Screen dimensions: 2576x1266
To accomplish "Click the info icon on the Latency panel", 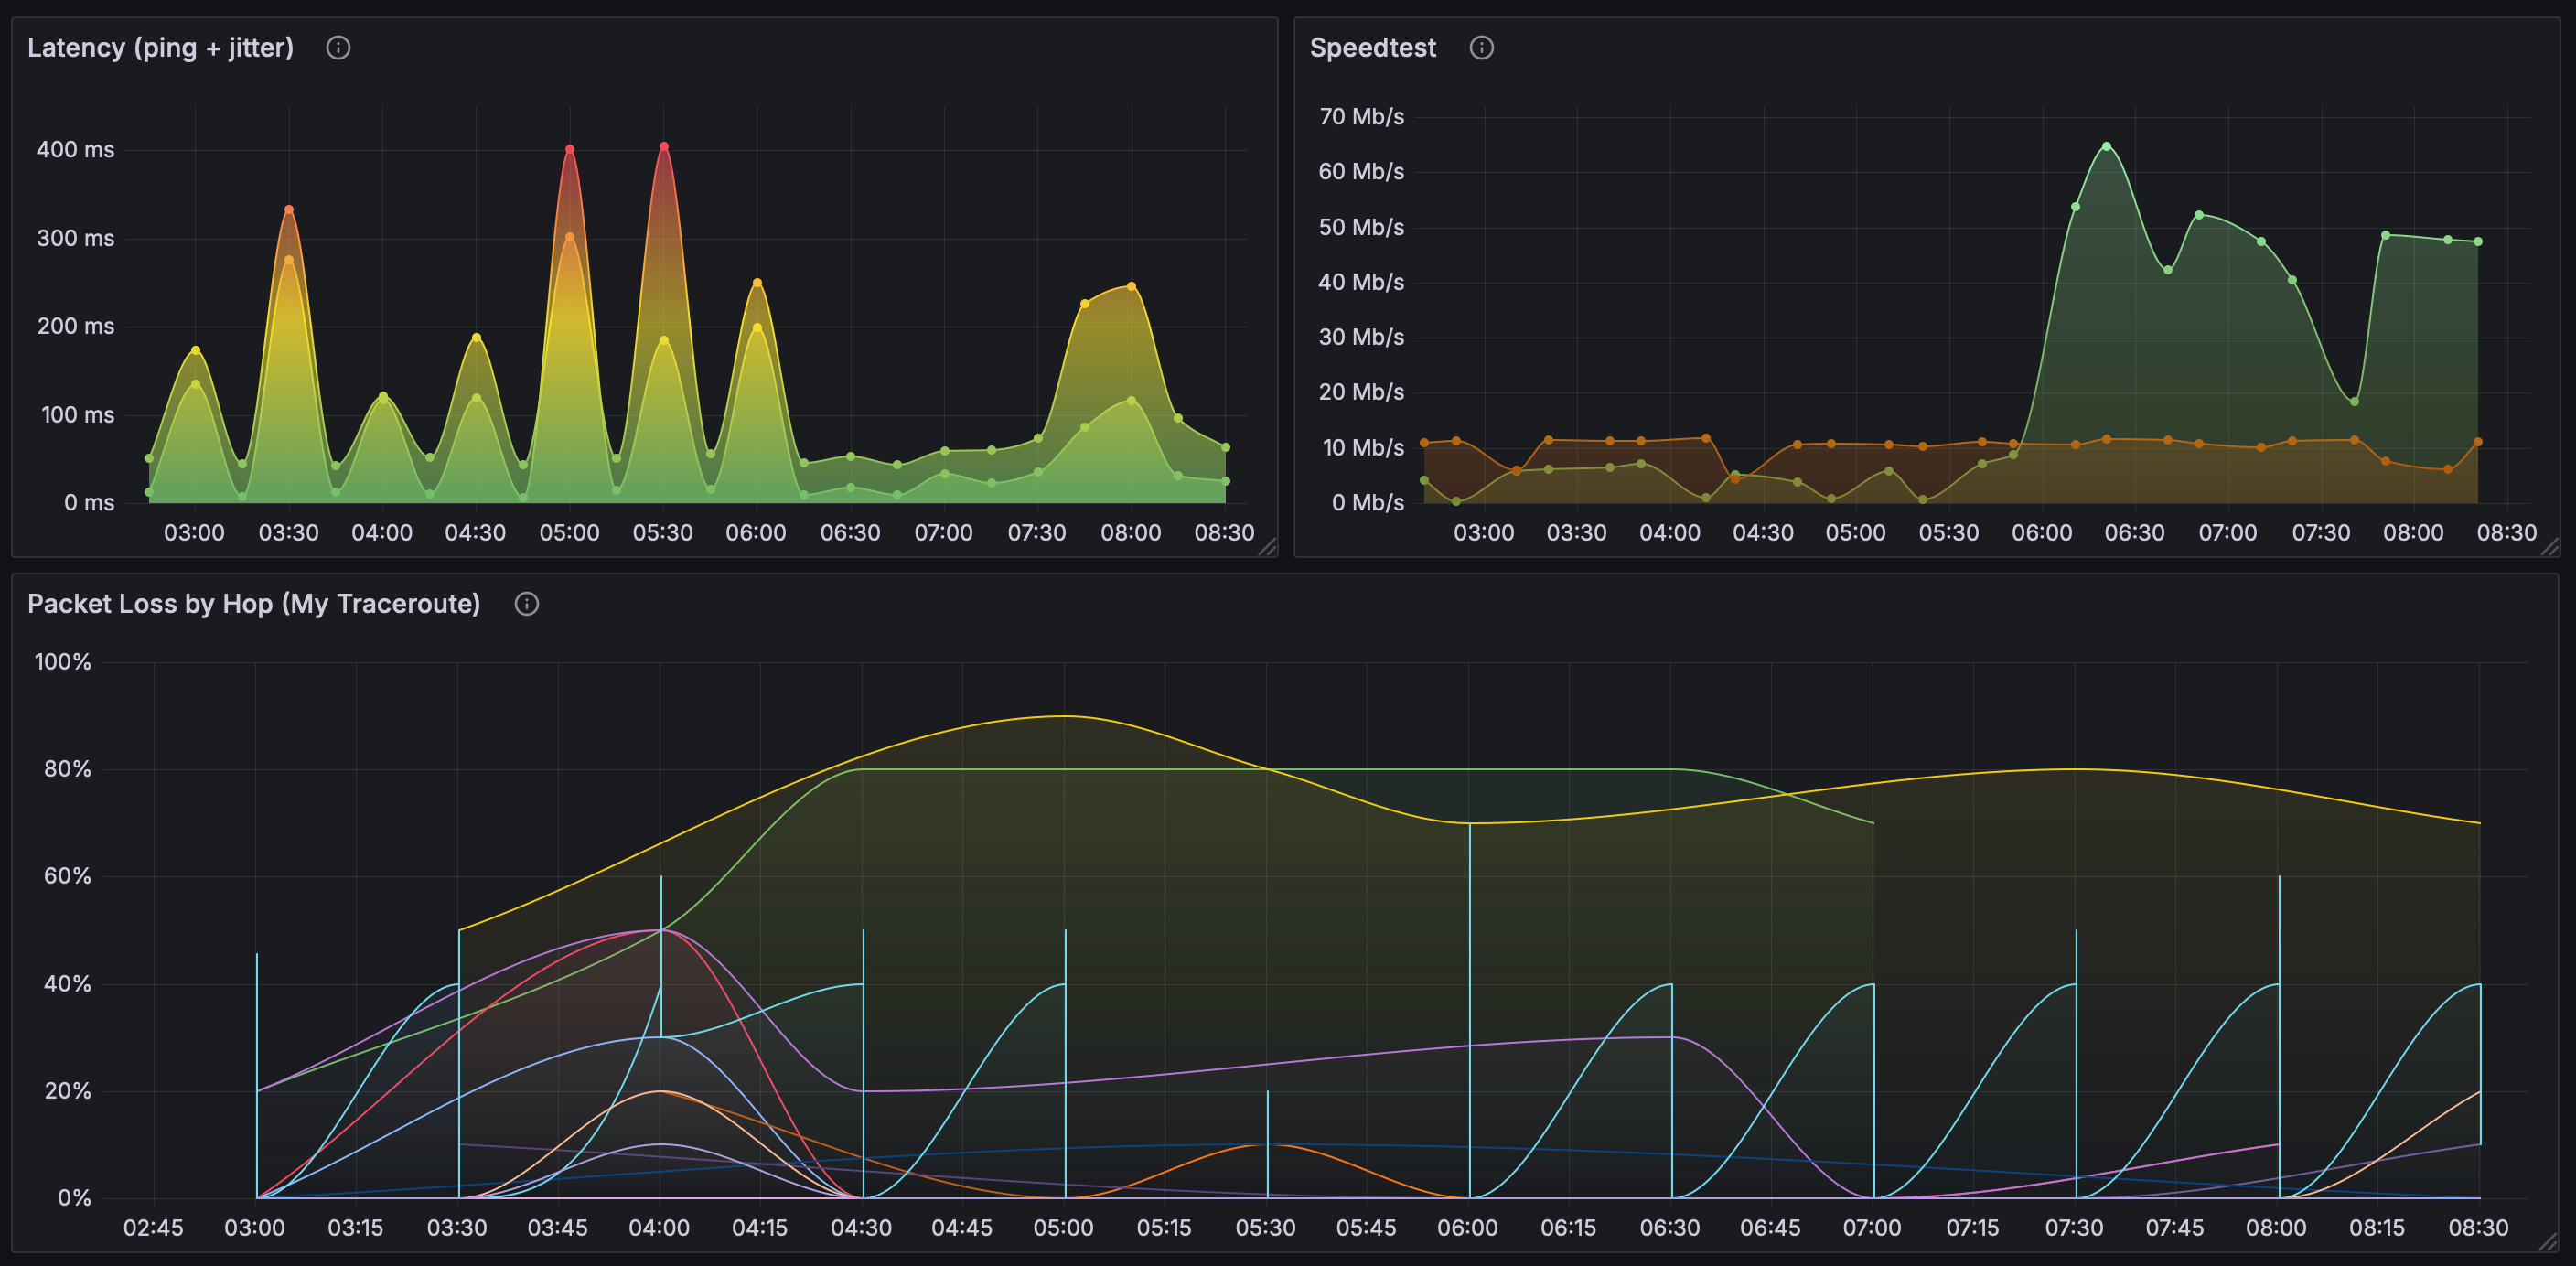I will coord(337,46).
